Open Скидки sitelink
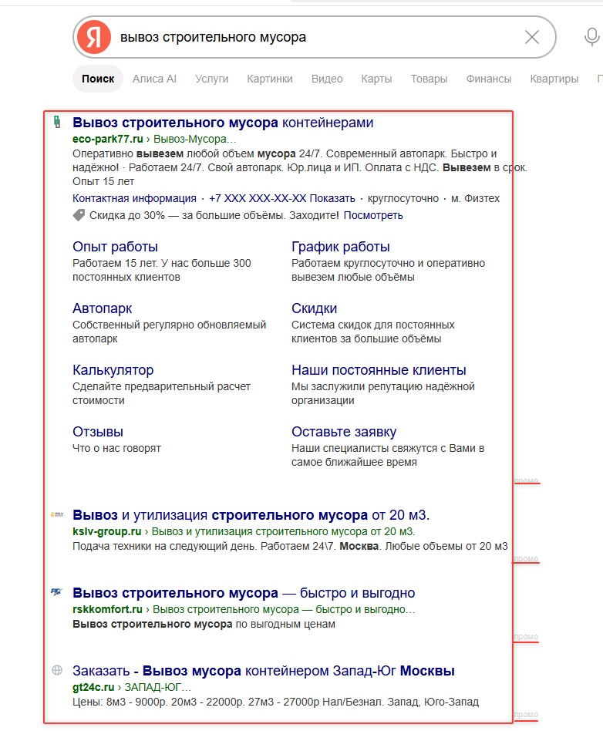 (315, 308)
